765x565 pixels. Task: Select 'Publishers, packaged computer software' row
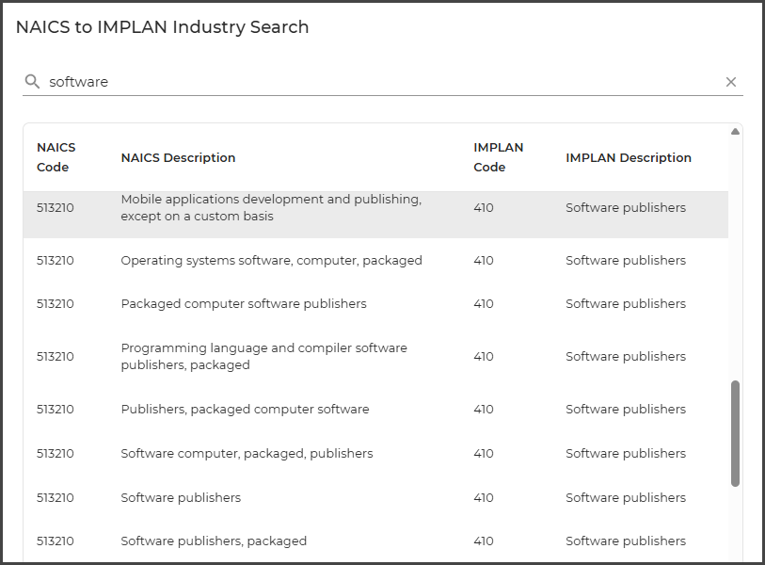point(375,410)
